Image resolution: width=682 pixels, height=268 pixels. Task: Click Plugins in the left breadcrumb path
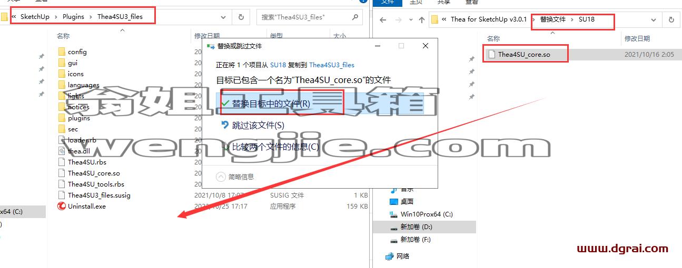pos(73,16)
